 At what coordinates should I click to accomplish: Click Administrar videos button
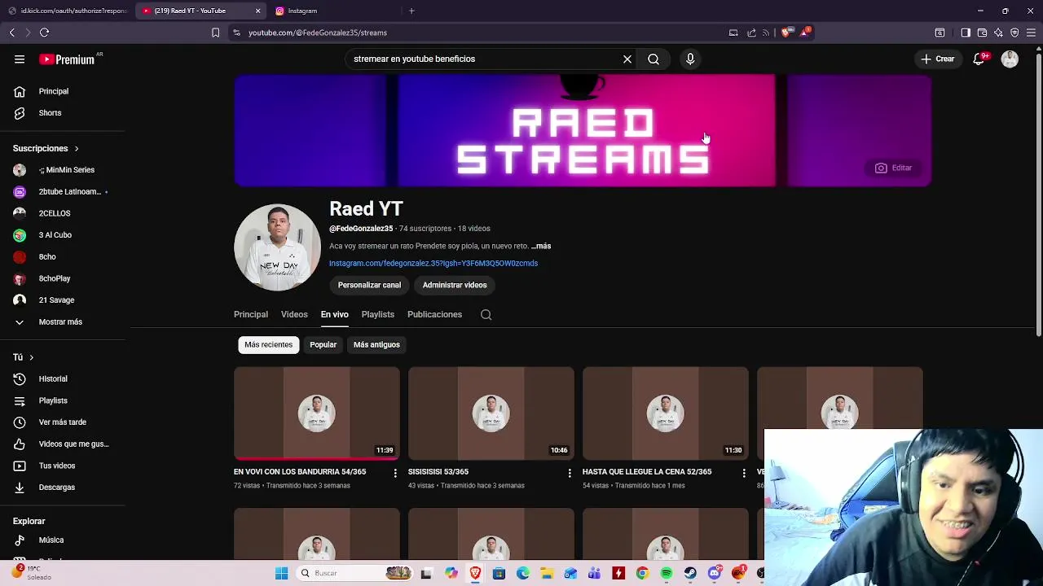pyautogui.click(x=455, y=285)
